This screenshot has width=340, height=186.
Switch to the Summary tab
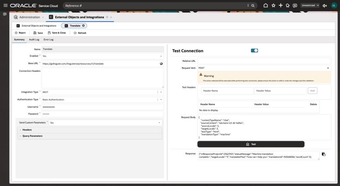click(x=19, y=40)
